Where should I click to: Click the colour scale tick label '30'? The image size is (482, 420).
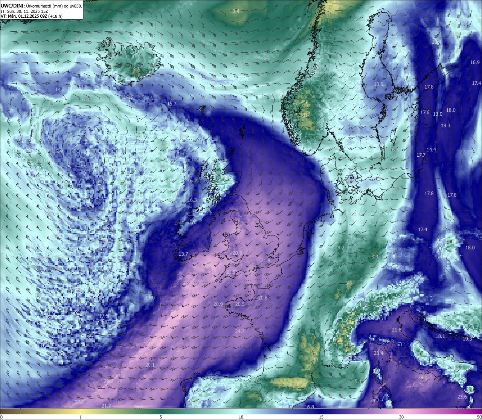tap(401, 417)
